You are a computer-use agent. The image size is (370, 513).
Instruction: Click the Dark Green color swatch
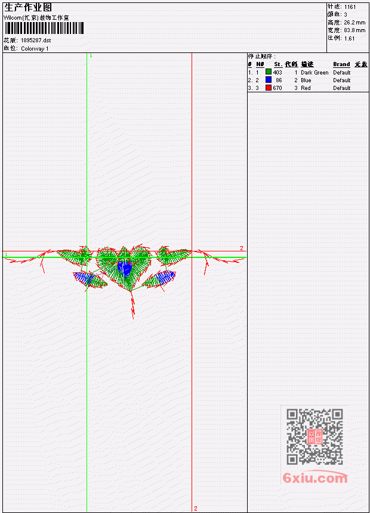(268, 72)
